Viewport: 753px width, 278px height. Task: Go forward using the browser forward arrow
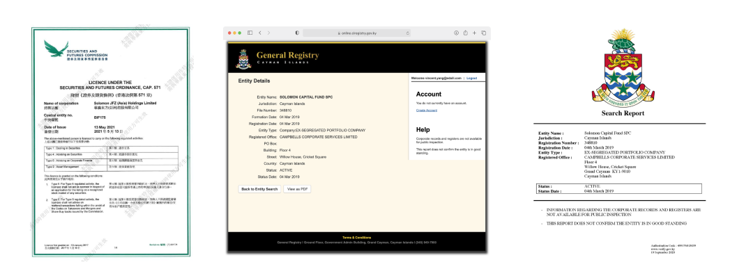tap(268, 33)
